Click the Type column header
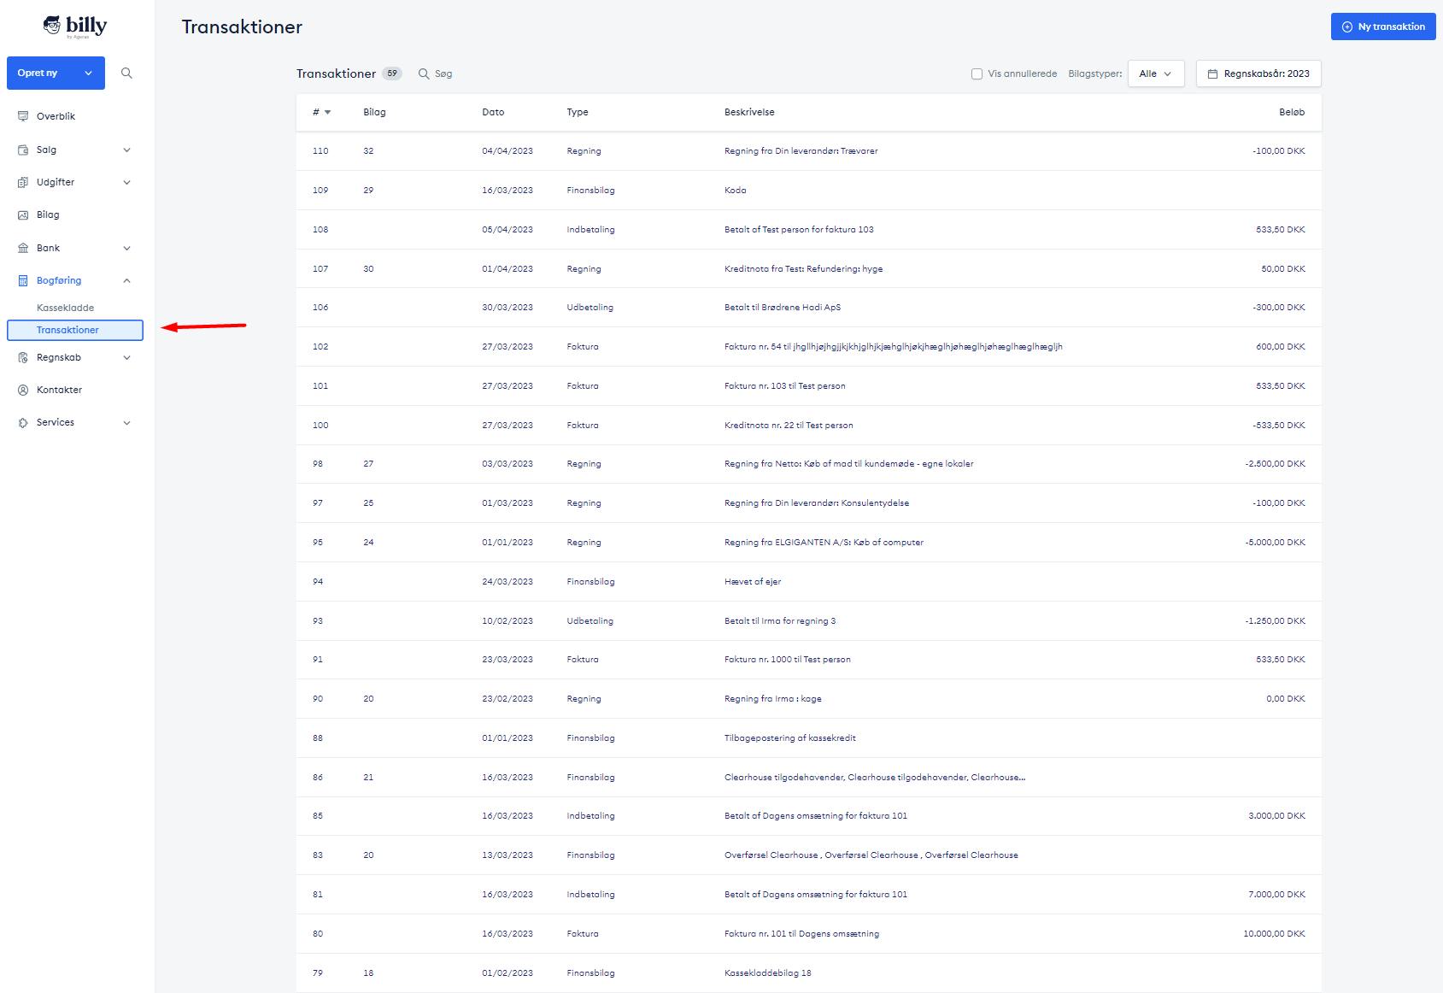 coord(578,112)
